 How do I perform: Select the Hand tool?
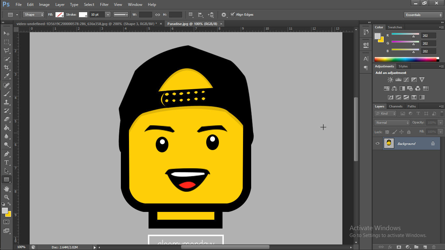coord(7,189)
